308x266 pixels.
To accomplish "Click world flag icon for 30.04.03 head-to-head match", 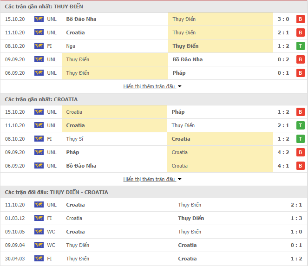I will tap(39, 259).
